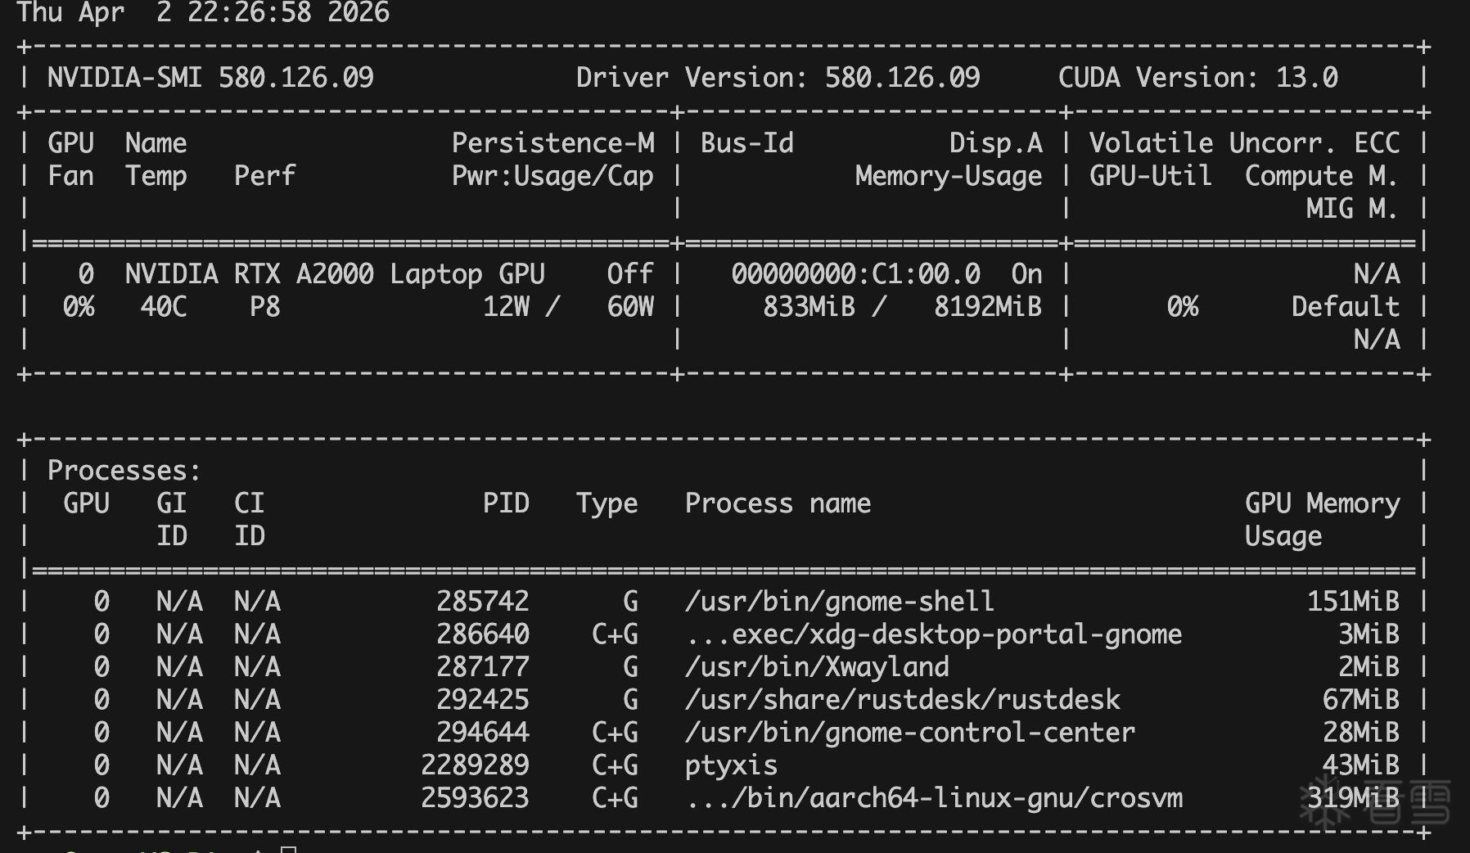Click PID 286640 in process list
This screenshot has height=853, width=1470.
482,634
